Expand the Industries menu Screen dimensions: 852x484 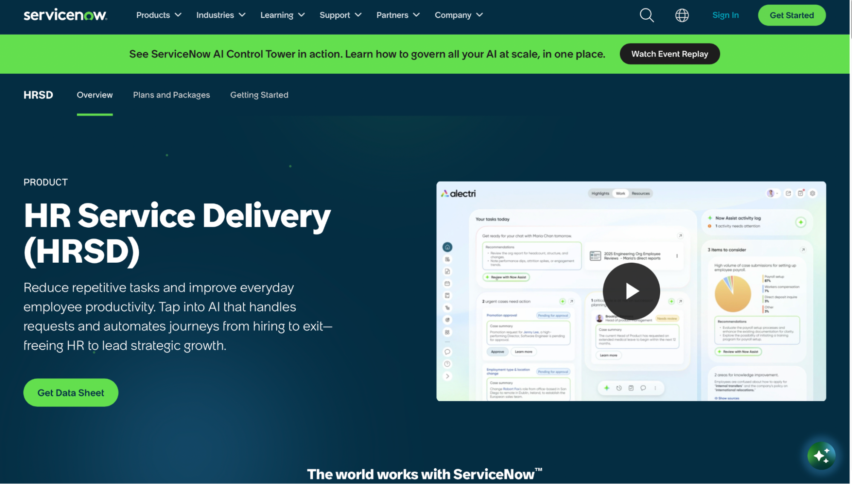click(x=221, y=15)
